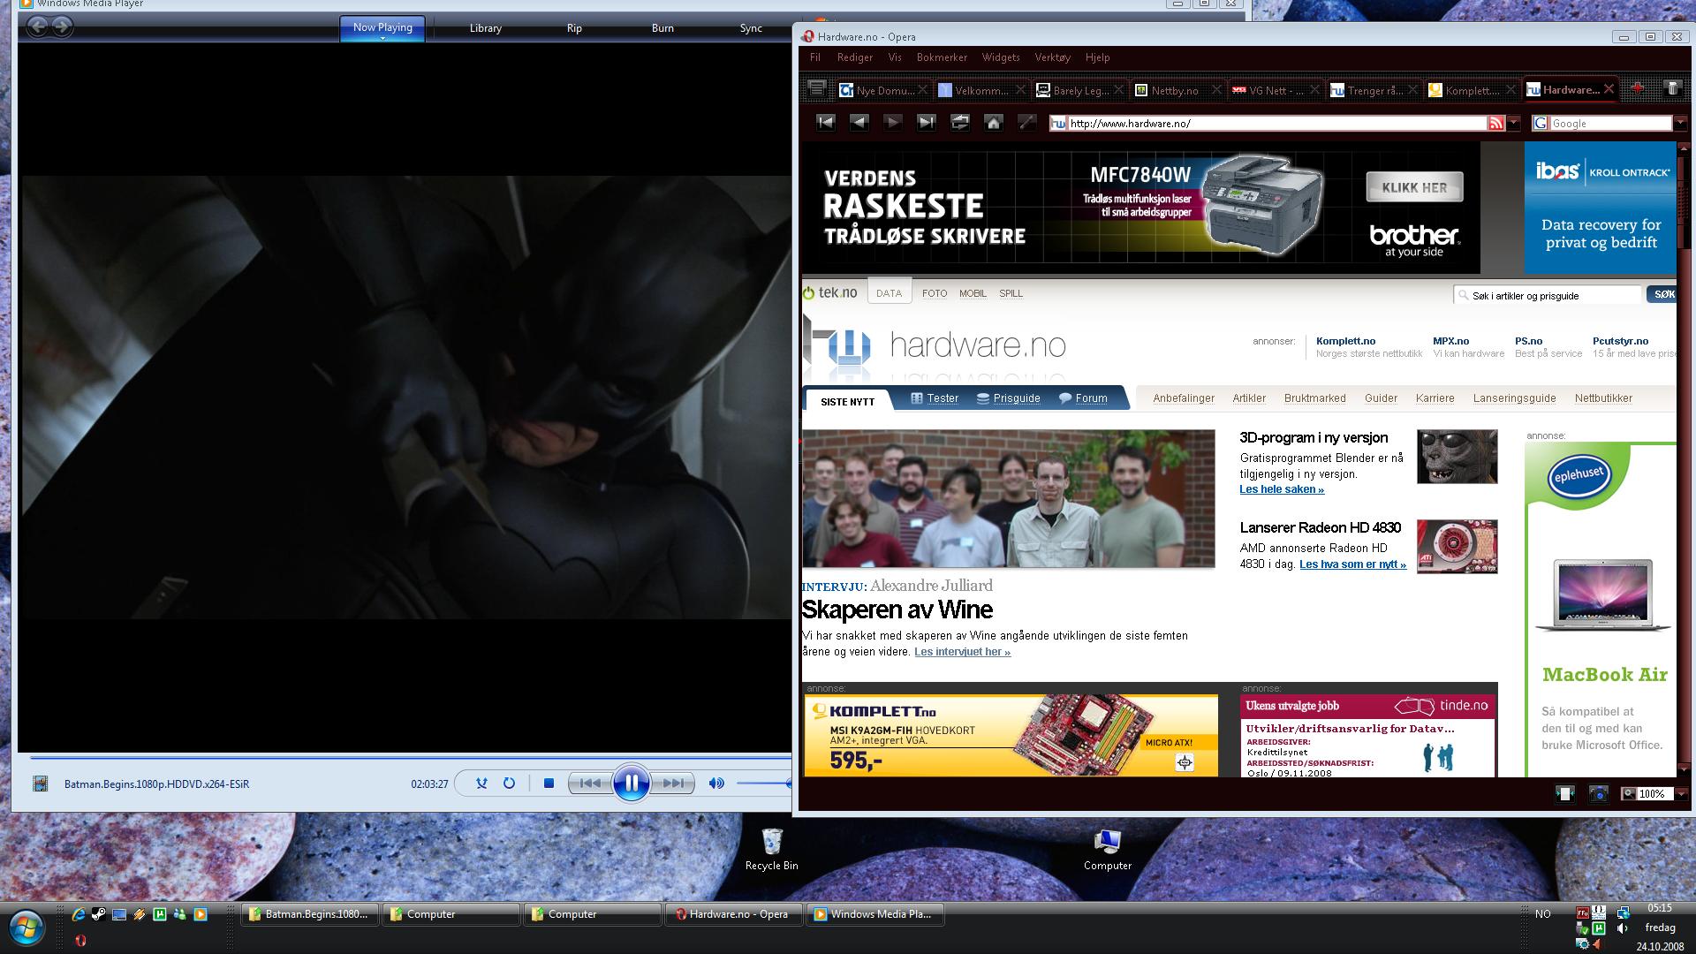Viewport: 1696px width, 954px height.
Task: Open the Fil menu in Opera
Action: pos(814,57)
